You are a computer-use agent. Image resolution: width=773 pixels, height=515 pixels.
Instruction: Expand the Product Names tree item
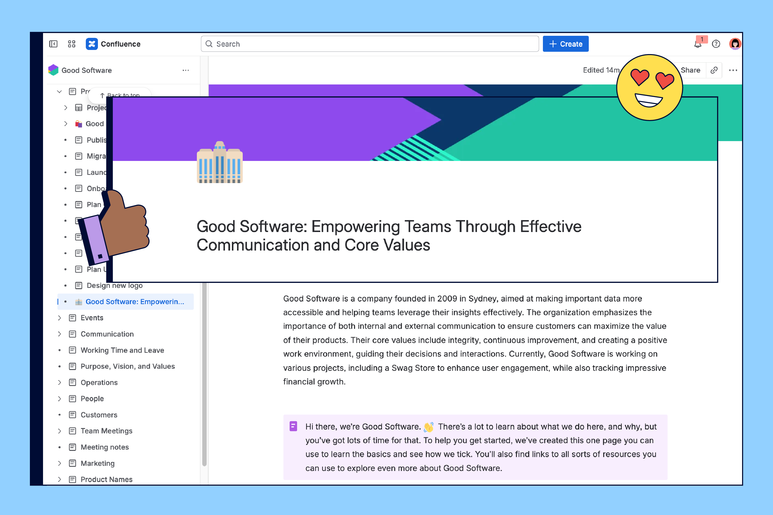60,479
